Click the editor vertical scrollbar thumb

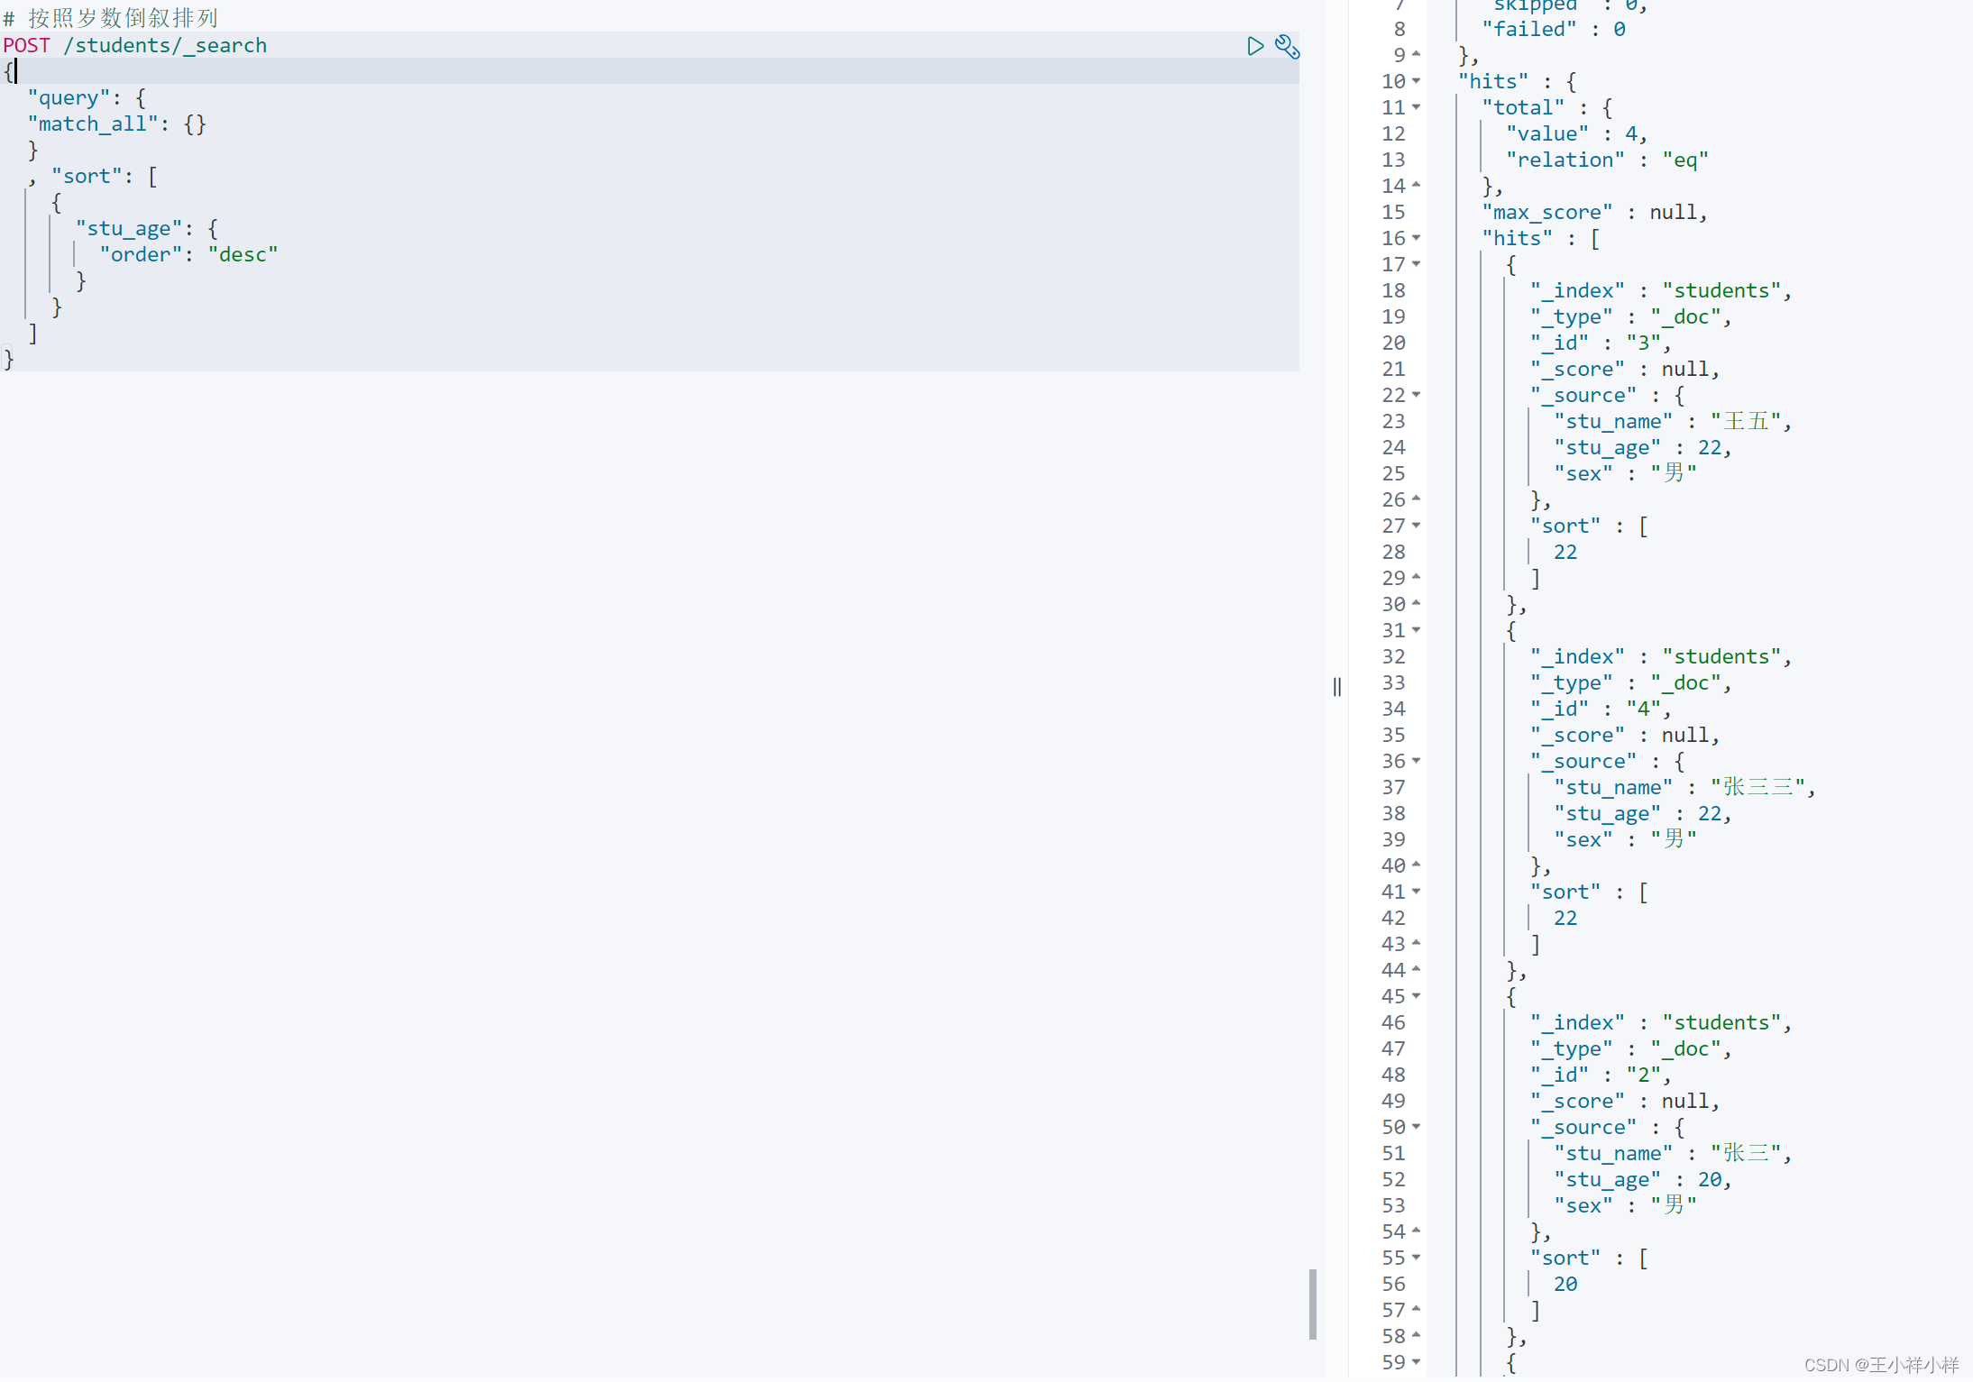[1312, 1304]
